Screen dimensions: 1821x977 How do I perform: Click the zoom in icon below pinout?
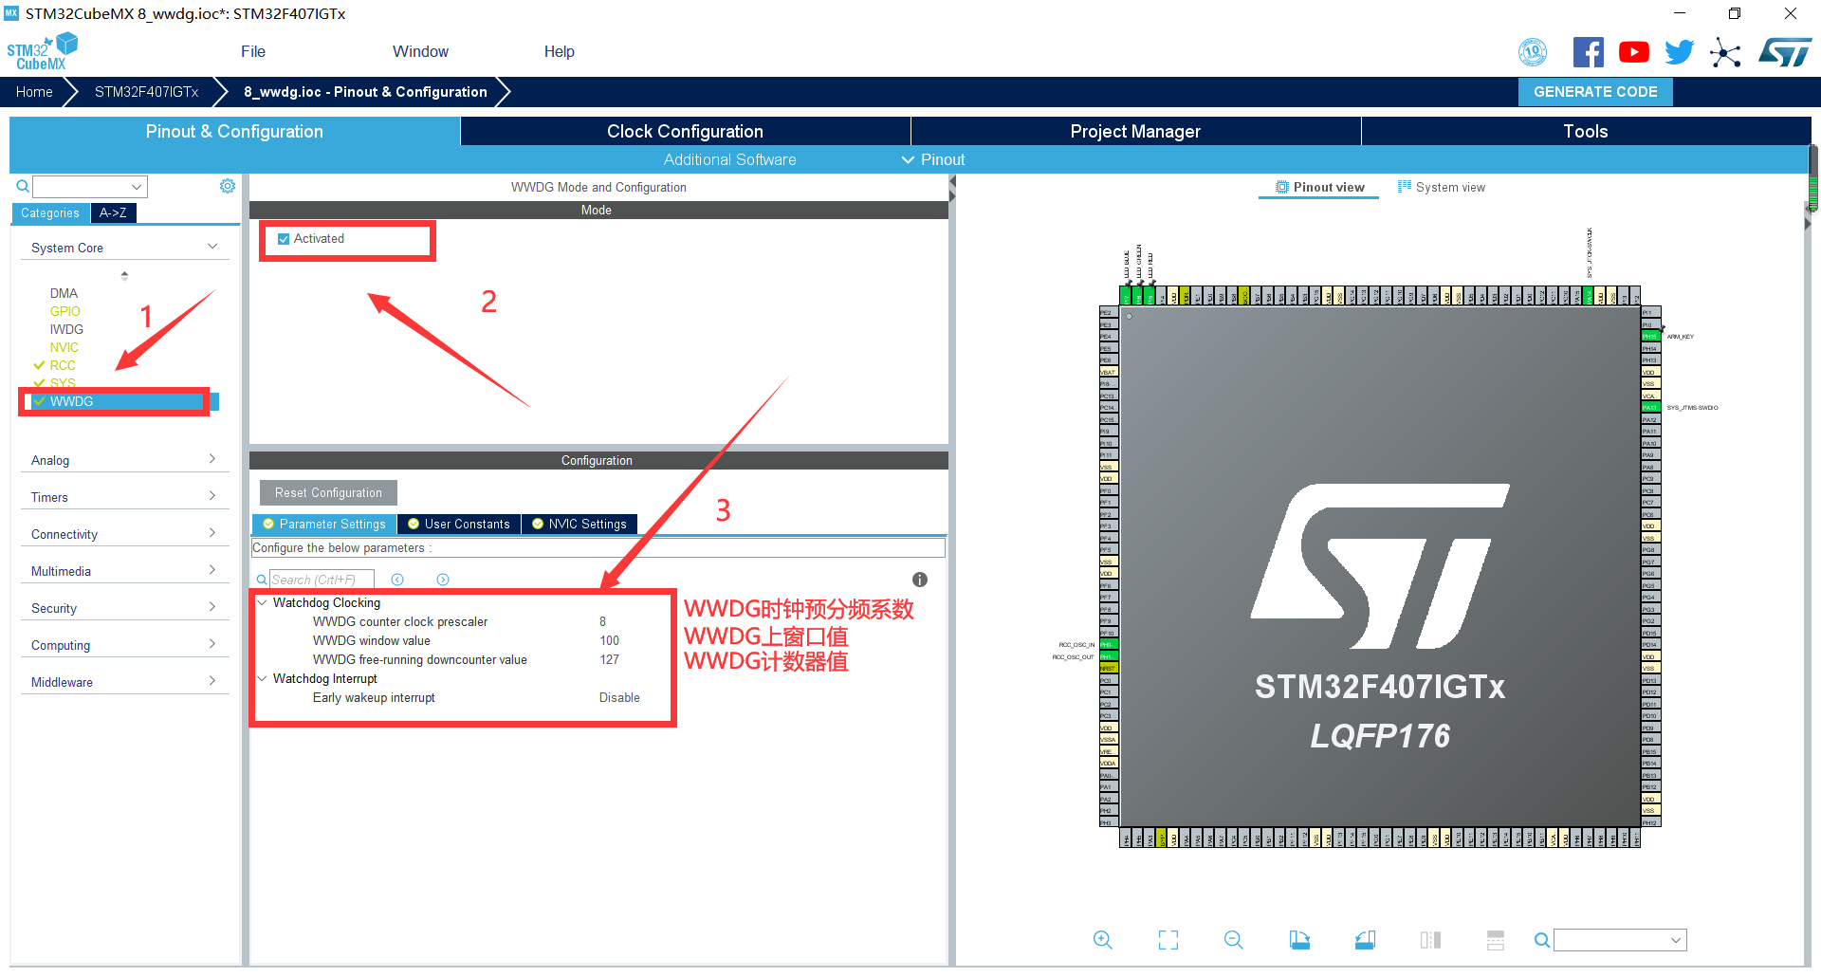[x=1102, y=940]
